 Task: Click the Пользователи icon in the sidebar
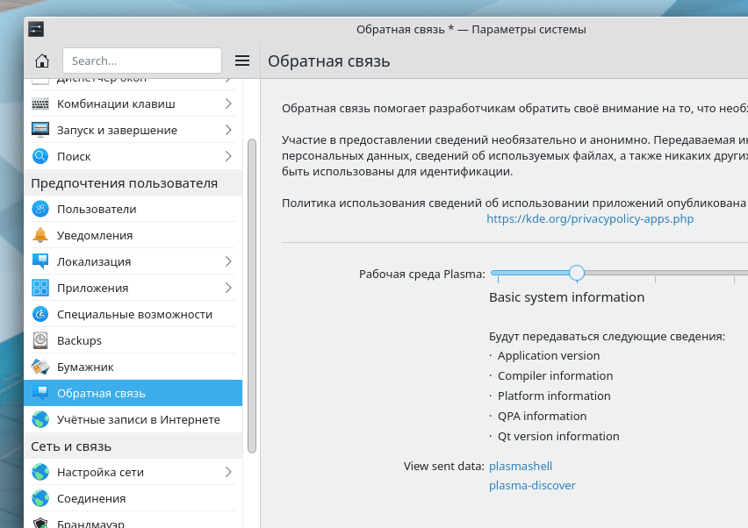point(40,209)
